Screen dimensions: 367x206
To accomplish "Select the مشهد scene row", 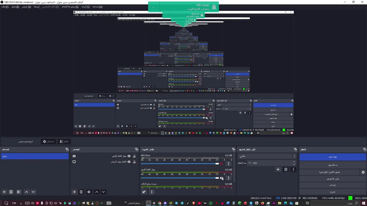I will 35,156.
